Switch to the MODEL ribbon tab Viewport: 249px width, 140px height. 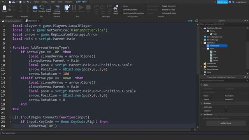click(45, 2)
